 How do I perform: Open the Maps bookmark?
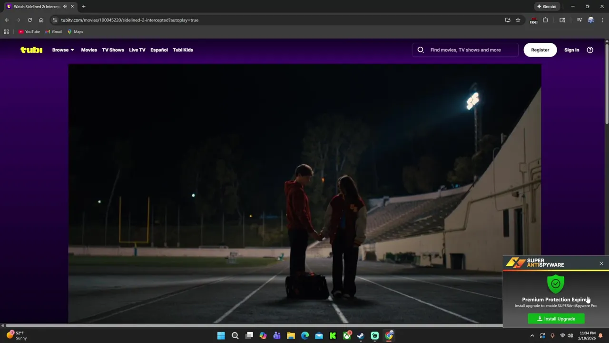(x=75, y=32)
